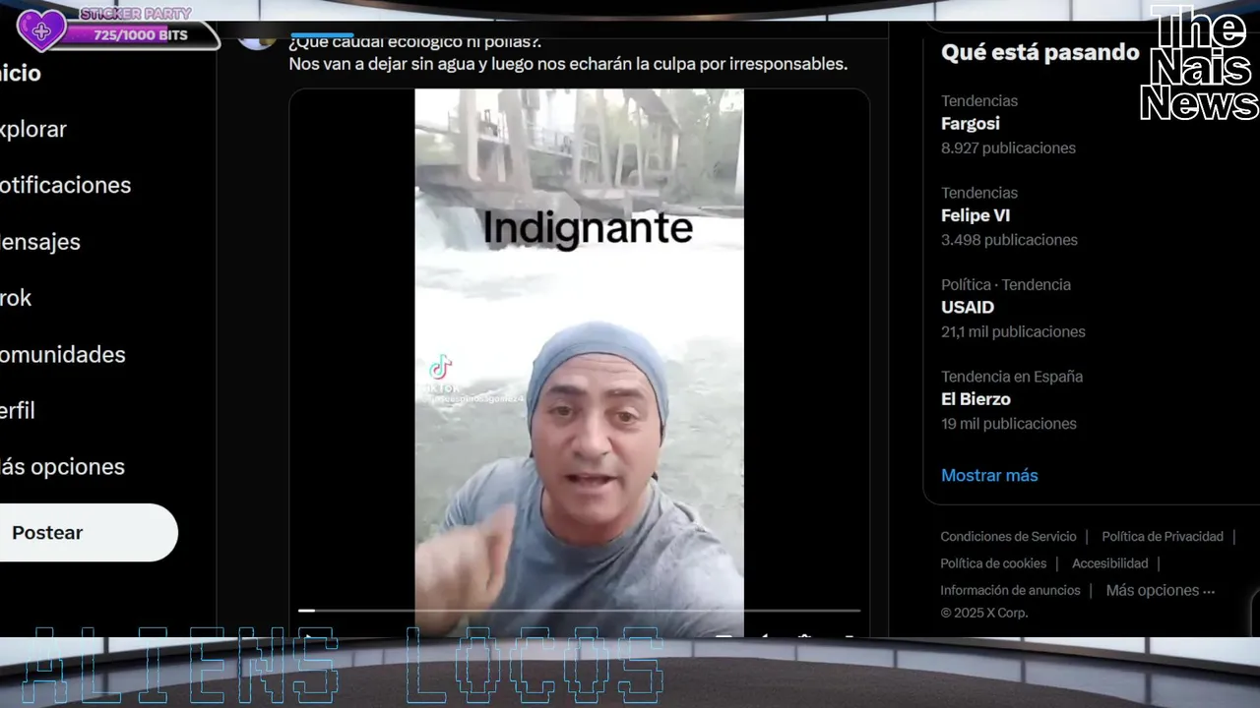This screenshot has width=1260, height=708.
Task: Click the tweet text about 'sin agua'
Action: pyautogui.click(x=568, y=64)
